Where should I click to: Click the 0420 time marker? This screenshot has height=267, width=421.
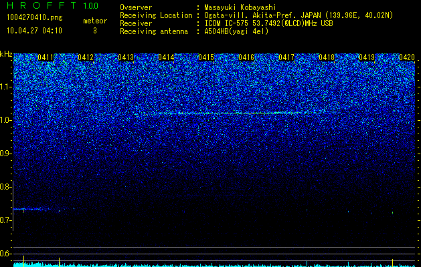pos(407,57)
